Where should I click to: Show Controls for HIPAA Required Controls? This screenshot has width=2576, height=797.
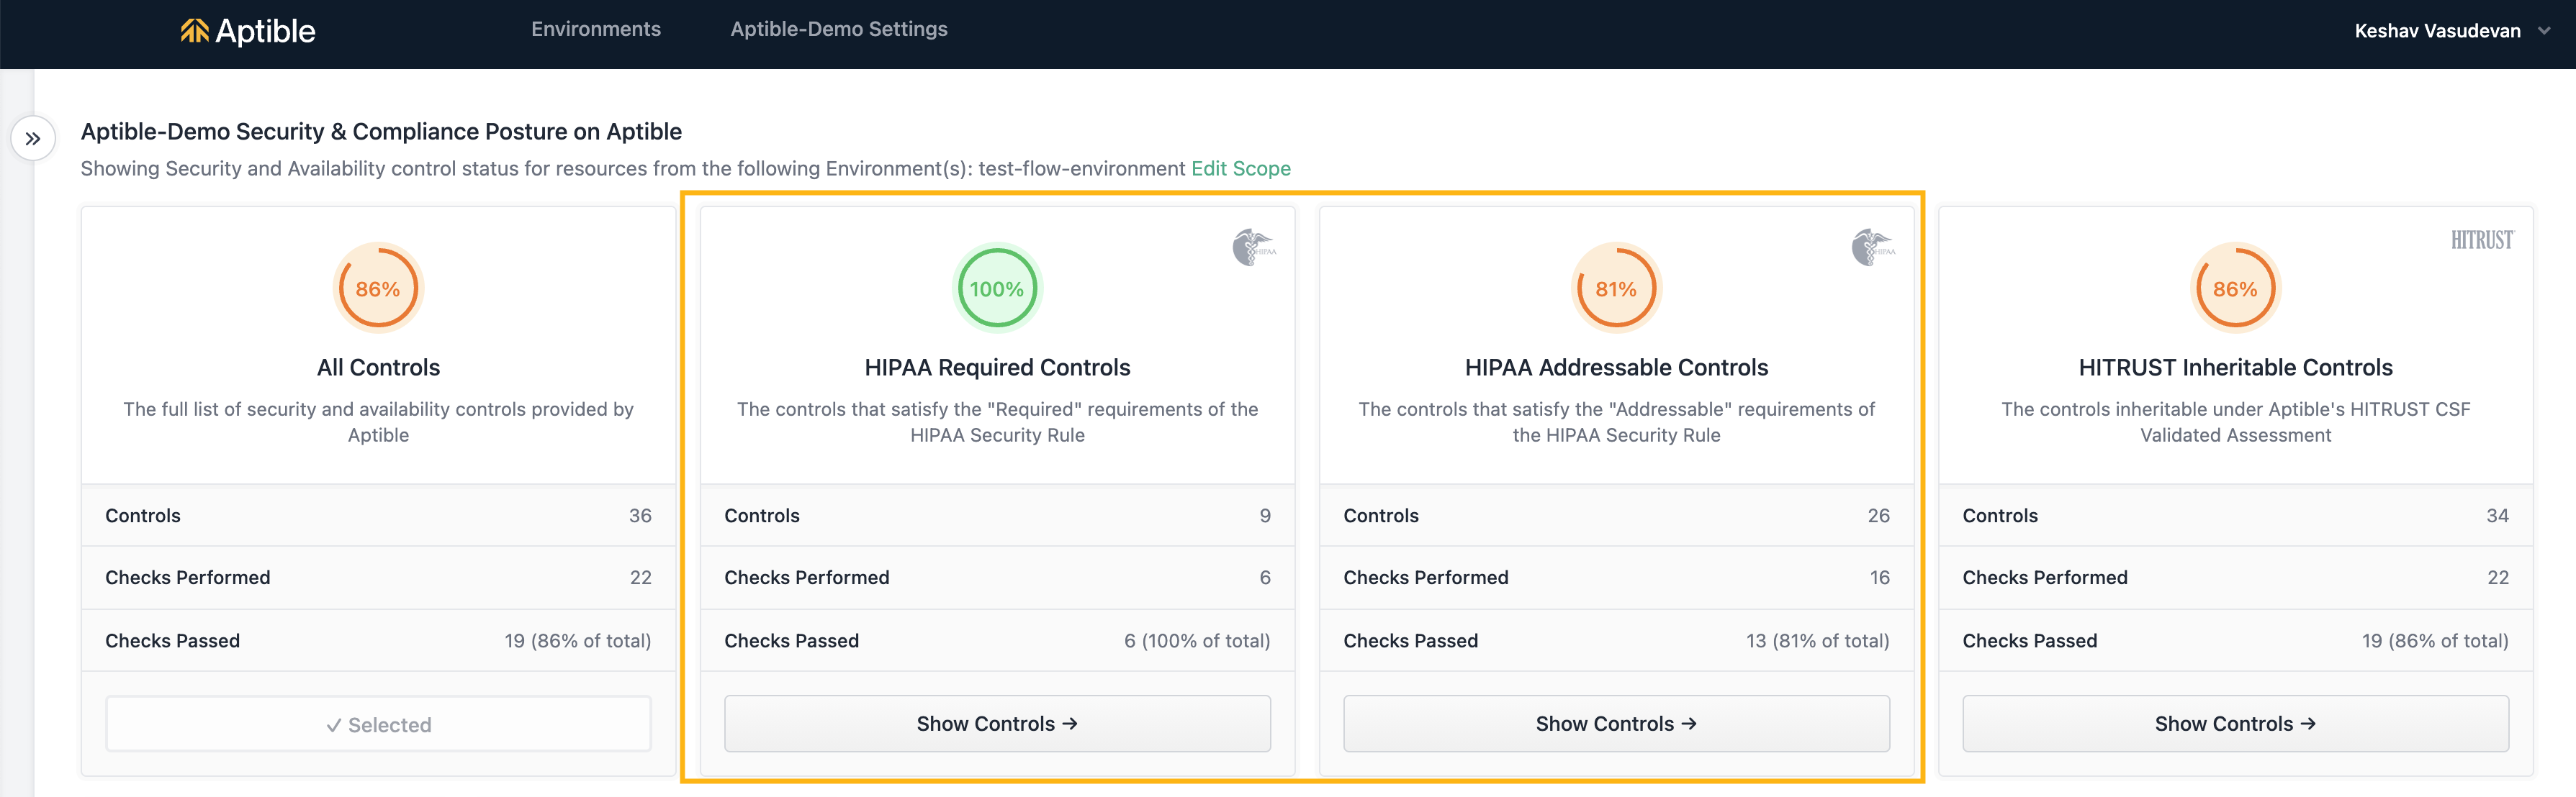pyautogui.click(x=997, y=723)
